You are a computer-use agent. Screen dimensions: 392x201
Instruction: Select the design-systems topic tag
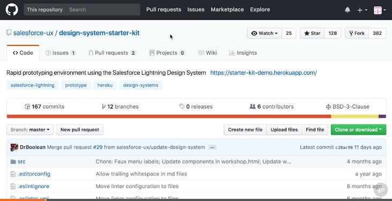[x=141, y=85]
